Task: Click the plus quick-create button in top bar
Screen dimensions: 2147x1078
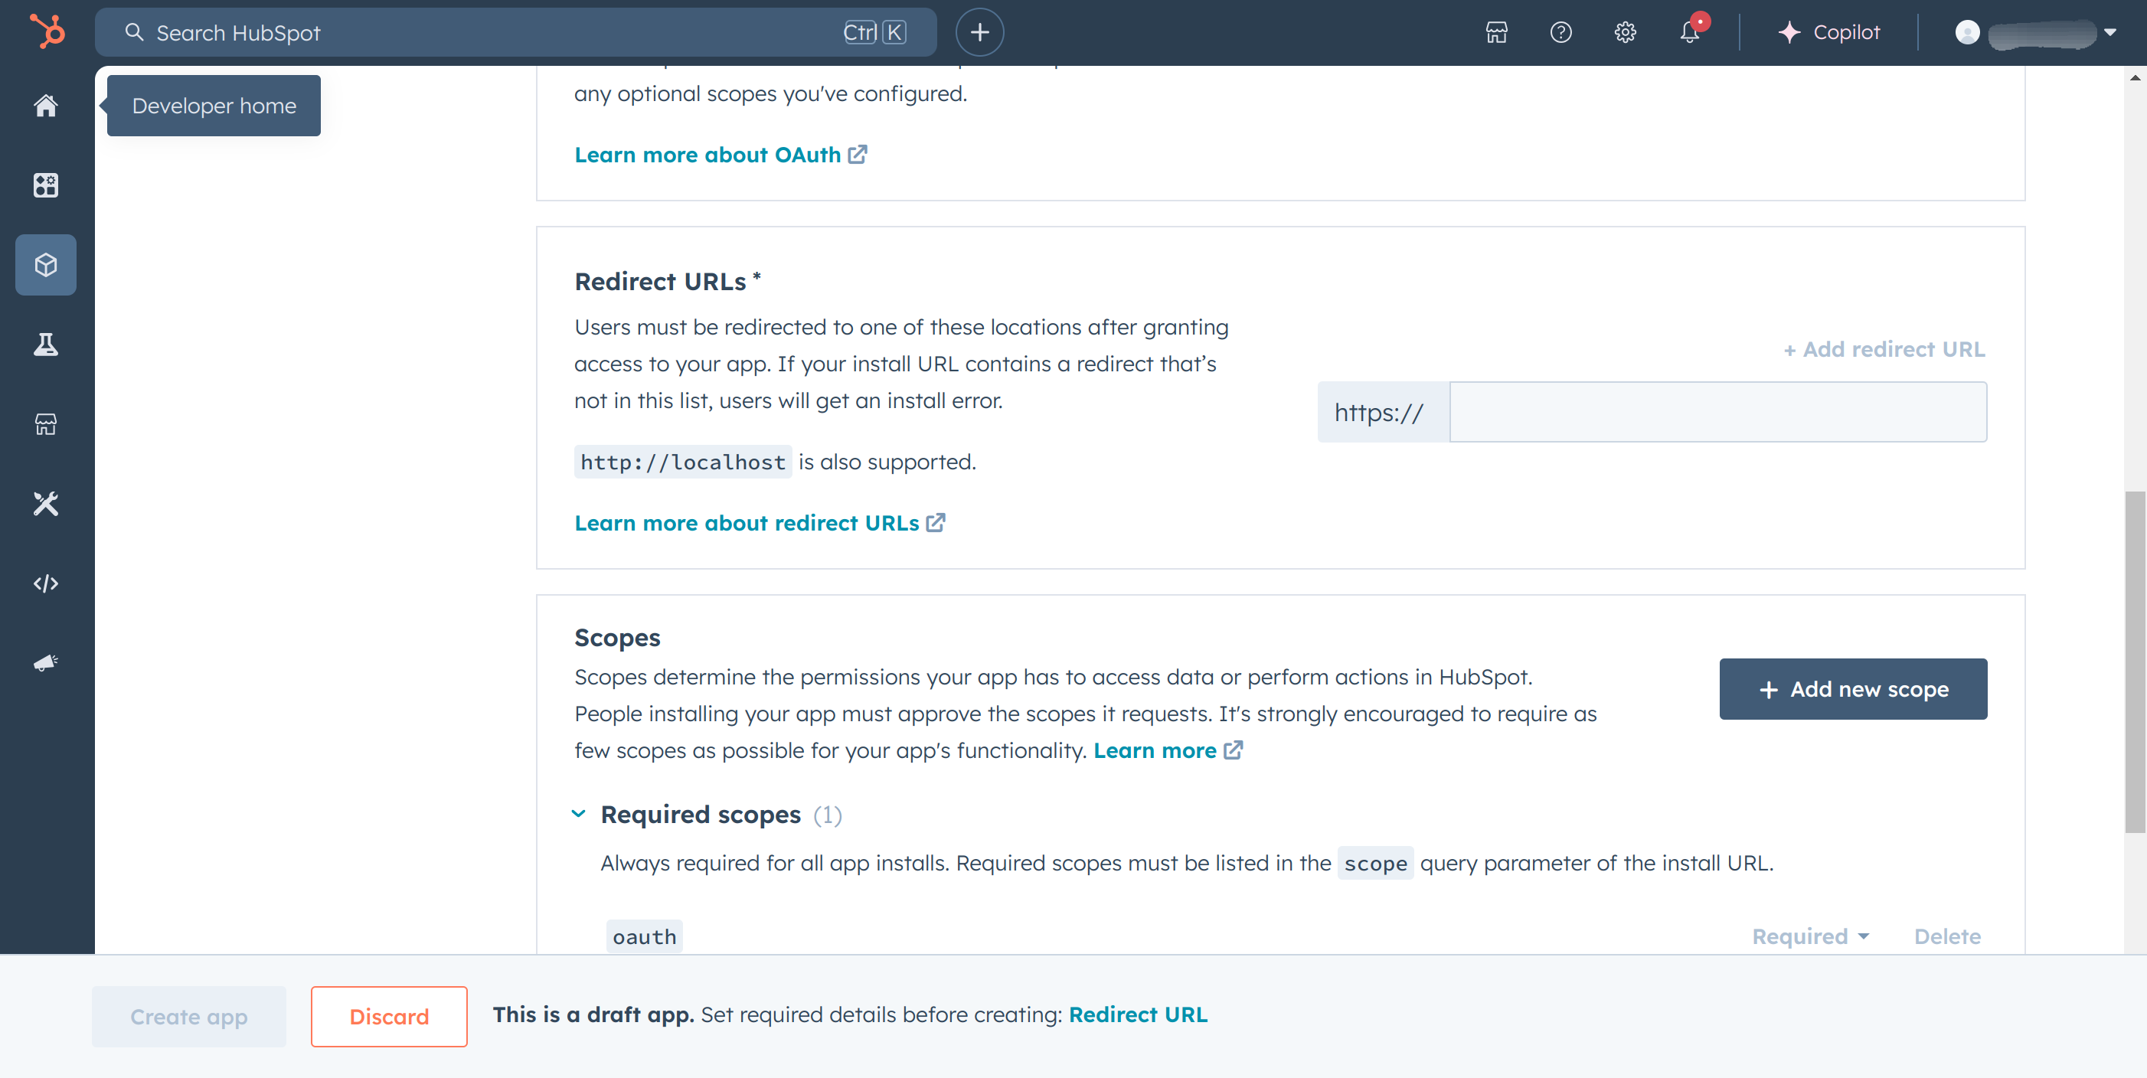Action: tap(979, 32)
